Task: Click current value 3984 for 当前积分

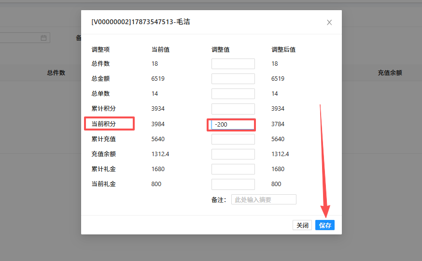Action: [158, 124]
